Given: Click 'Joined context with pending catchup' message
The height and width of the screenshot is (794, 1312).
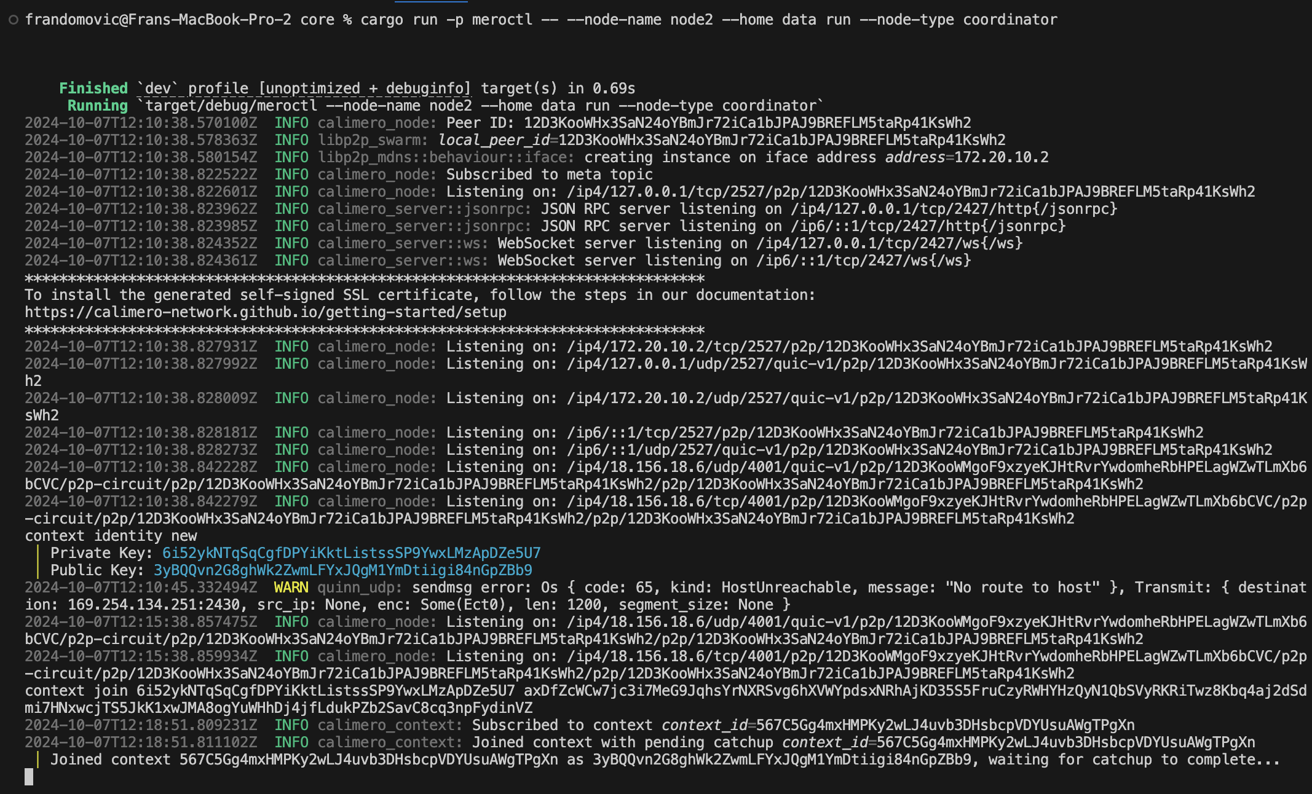Looking at the screenshot, I should pos(622,742).
